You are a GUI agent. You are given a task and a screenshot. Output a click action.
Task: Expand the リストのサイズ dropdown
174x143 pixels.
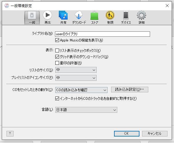click(x=76, y=70)
